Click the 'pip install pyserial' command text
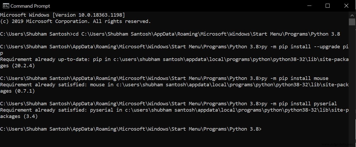The height and width of the screenshot is (147, 356). tap(299, 104)
